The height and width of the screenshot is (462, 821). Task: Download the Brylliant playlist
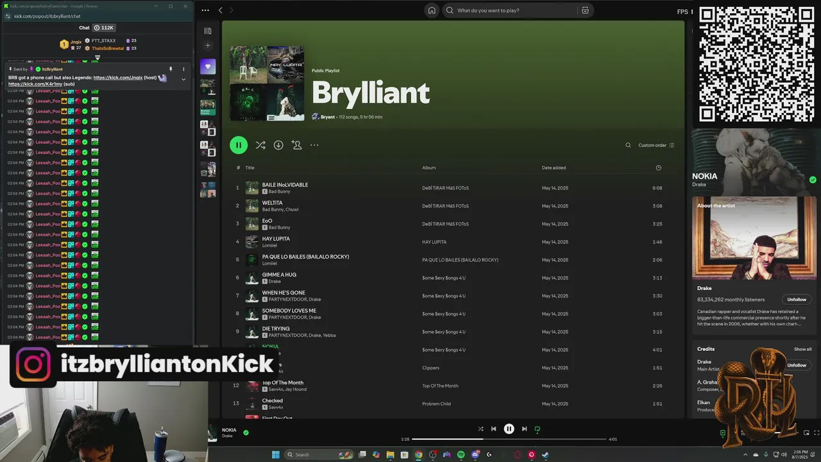click(278, 145)
